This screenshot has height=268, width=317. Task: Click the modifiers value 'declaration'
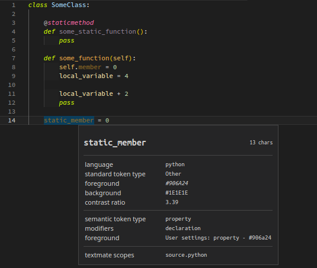point(183,228)
